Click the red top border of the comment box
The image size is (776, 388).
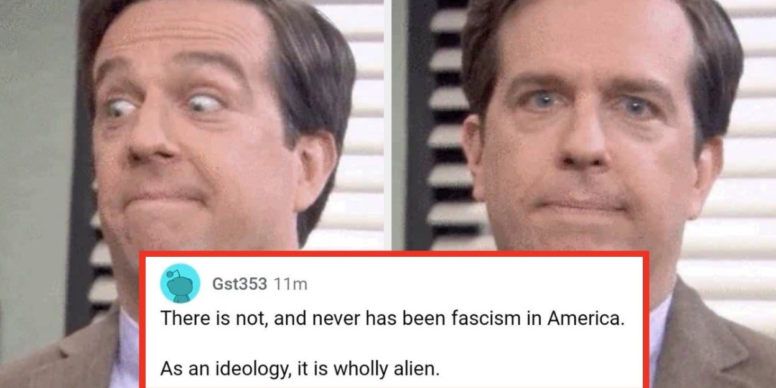pyautogui.click(x=394, y=254)
